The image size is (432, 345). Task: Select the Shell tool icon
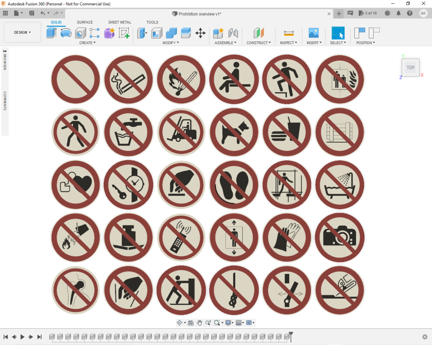coord(157,33)
